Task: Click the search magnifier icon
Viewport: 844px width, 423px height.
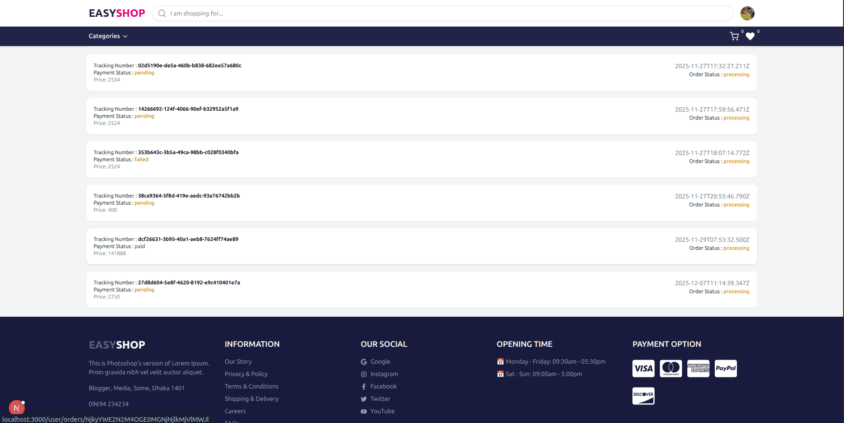Action: point(162,13)
